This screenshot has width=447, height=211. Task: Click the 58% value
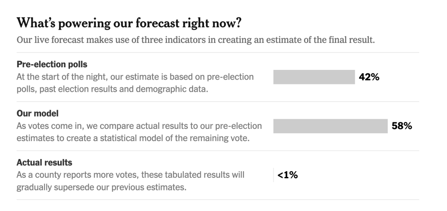tap(402, 126)
